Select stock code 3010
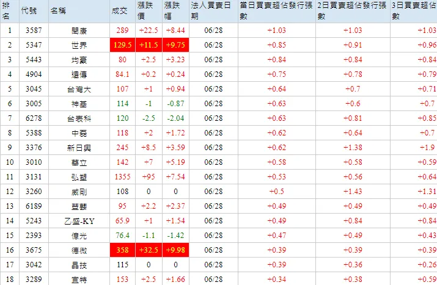 (x=34, y=162)
